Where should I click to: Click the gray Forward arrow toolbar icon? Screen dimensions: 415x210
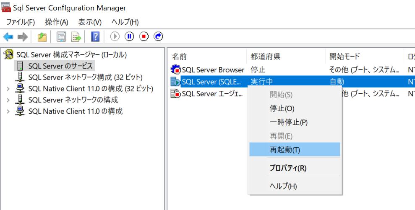coord(23,37)
